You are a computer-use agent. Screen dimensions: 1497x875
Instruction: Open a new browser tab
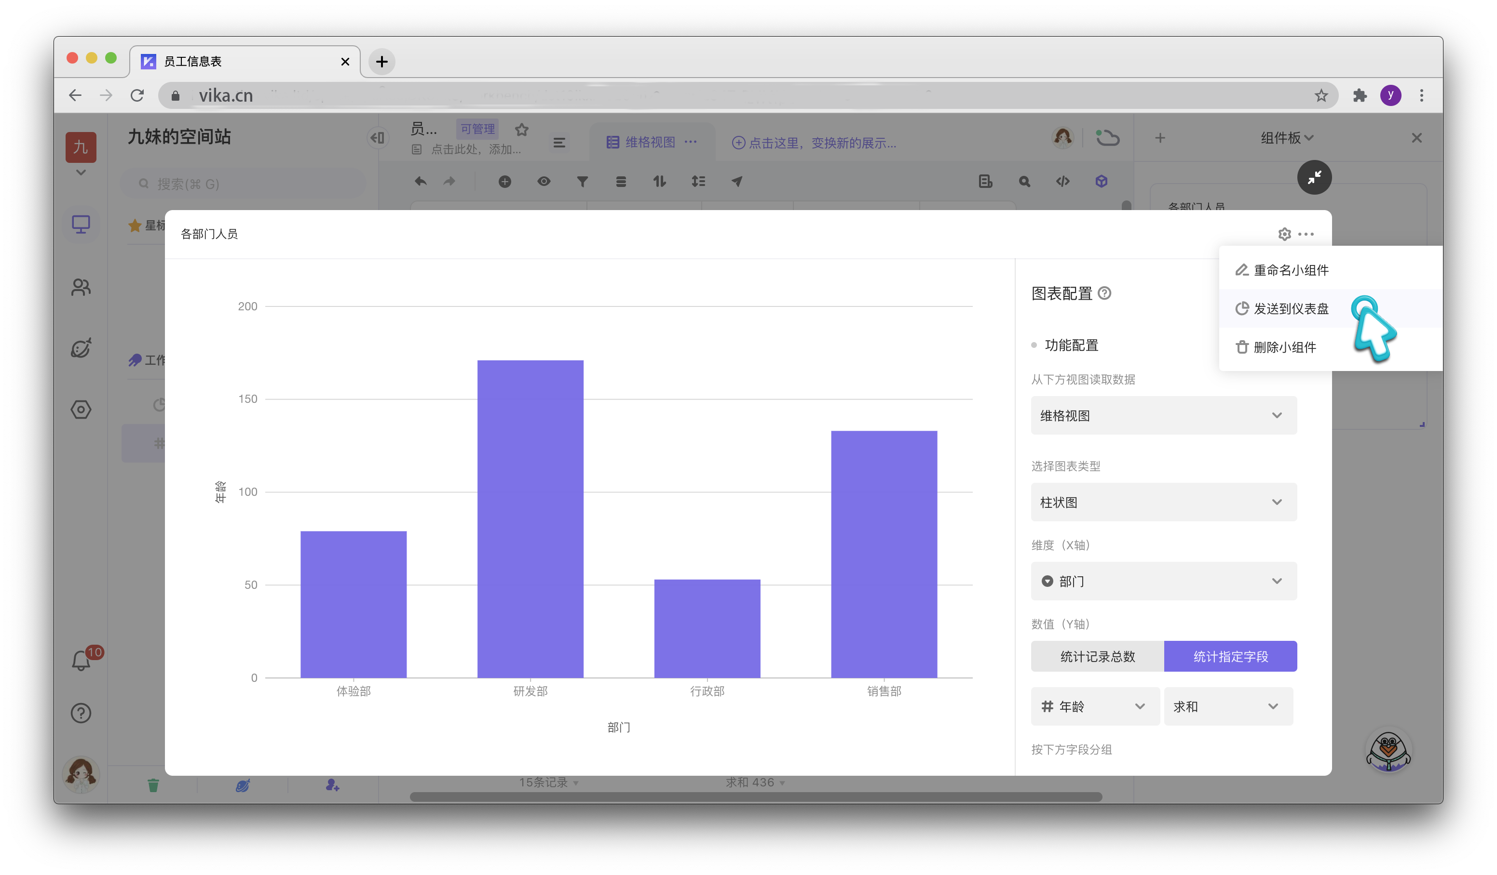pos(382,62)
